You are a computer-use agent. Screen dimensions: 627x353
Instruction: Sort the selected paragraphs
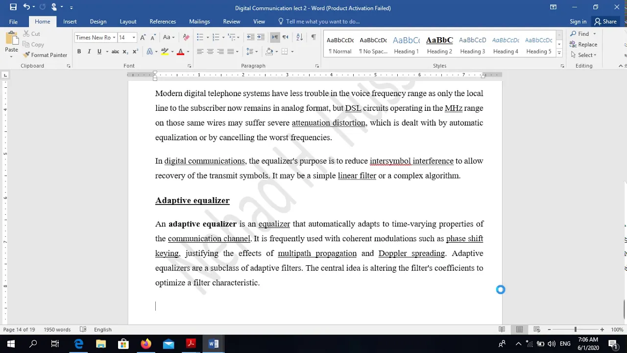[x=300, y=37]
